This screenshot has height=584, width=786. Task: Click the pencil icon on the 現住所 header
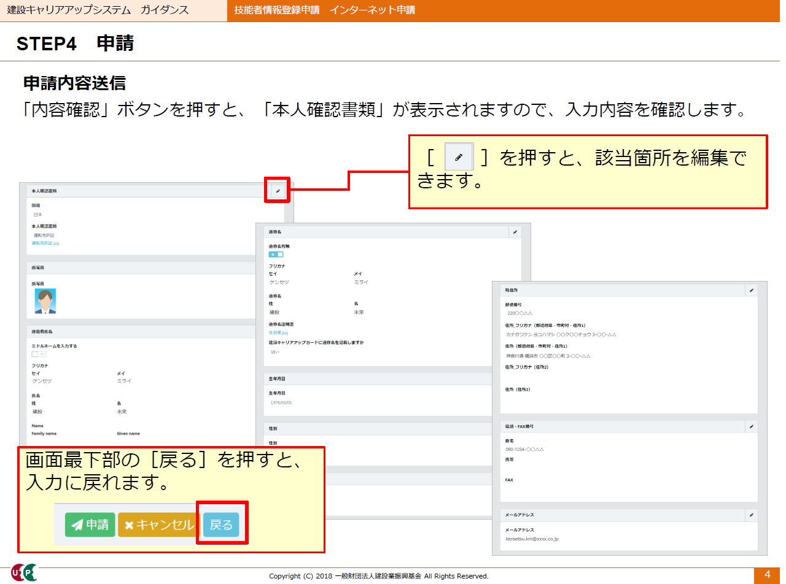point(750,290)
